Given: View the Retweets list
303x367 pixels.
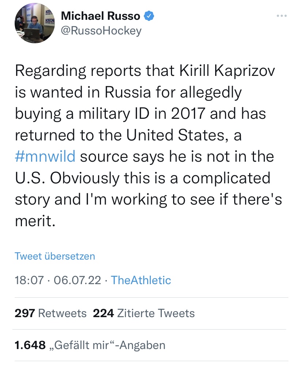Looking at the screenshot, I should point(62,313).
